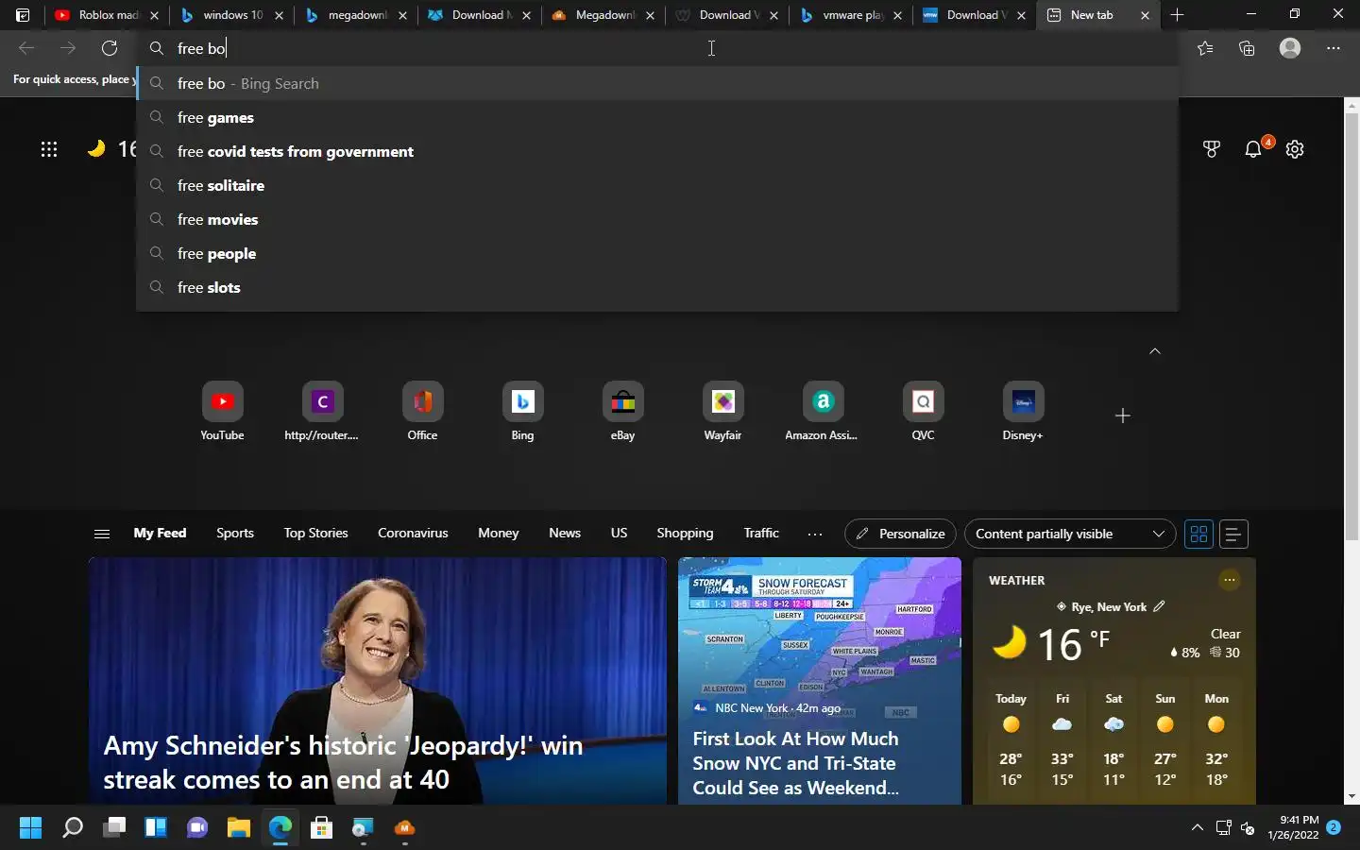Open the router quick link tile
This screenshot has width=1360, height=850.
point(322,412)
